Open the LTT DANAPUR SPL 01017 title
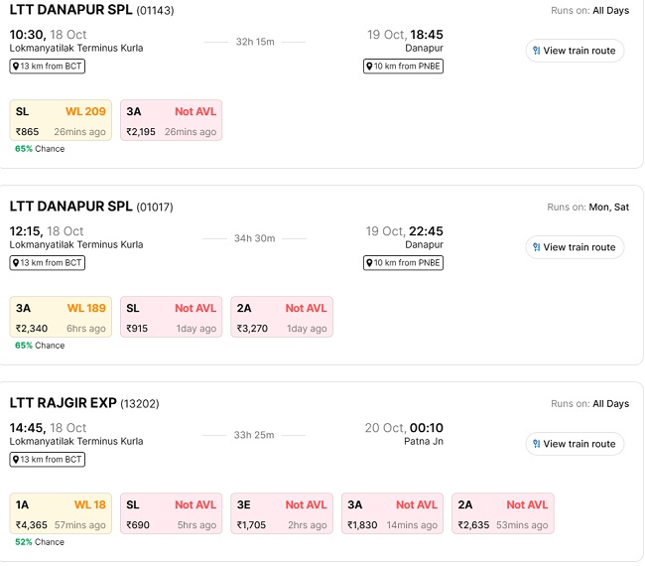The height and width of the screenshot is (566, 645). click(70, 207)
